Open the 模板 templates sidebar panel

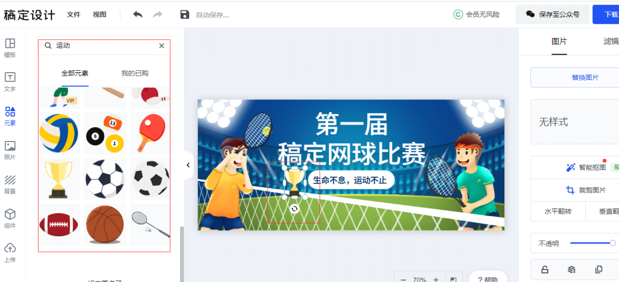[10, 48]
